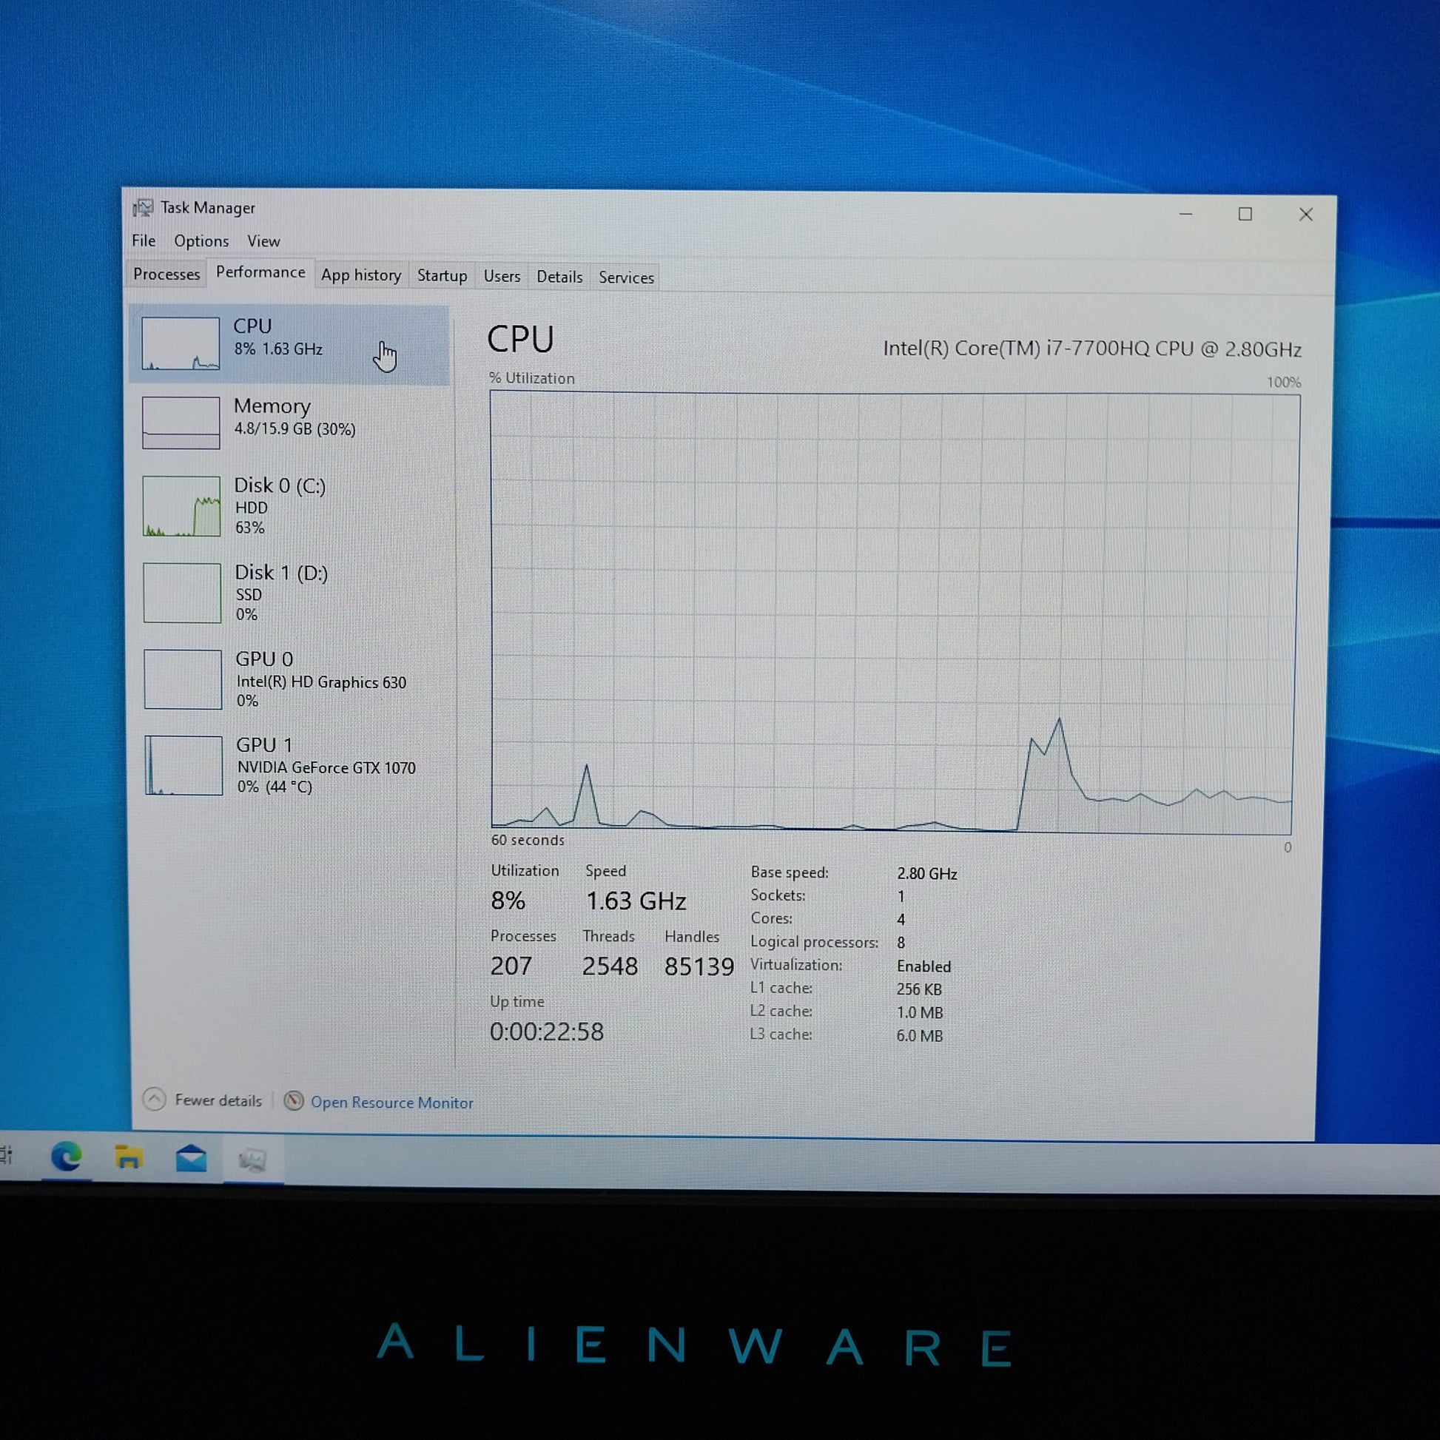Switch to the App history tab

361,275
